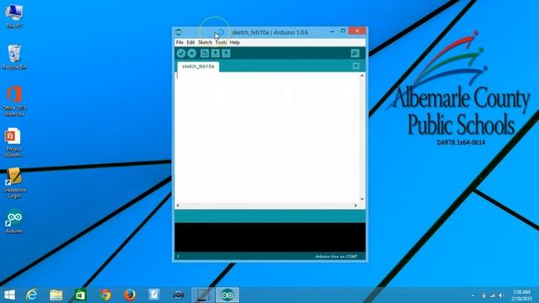Open the Serial Monitor magnifier icon
This screenshot has height=303, width=539.
355,53
